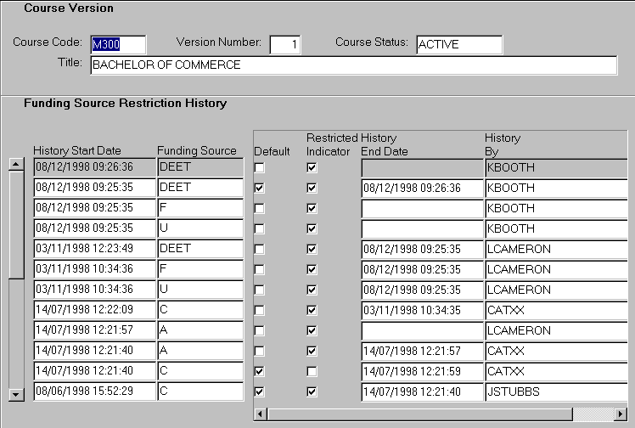635x428 pixels.
Task: Click the Funding Source DEET in 03/11/1998 row
Action: click(x=199, y=249)
